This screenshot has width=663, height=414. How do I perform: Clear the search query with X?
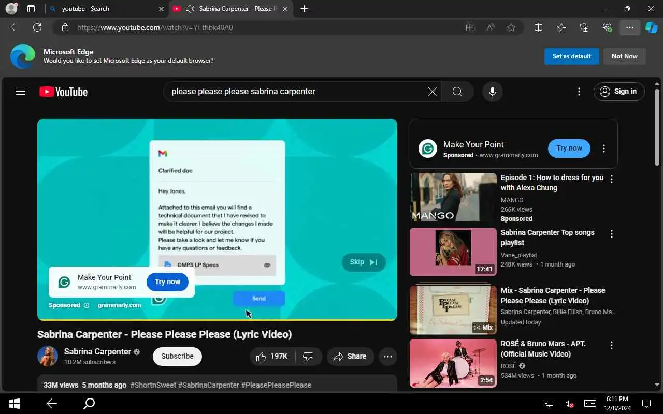click(432, 92)
